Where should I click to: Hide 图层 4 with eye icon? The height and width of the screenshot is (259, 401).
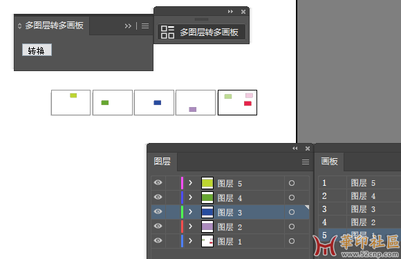(x=158, y=197)
